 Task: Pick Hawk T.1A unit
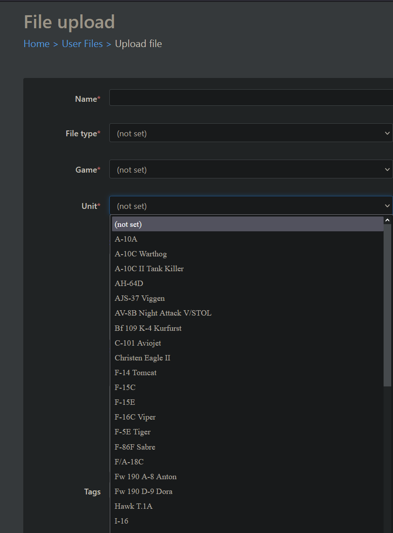(x=248, y=506)
